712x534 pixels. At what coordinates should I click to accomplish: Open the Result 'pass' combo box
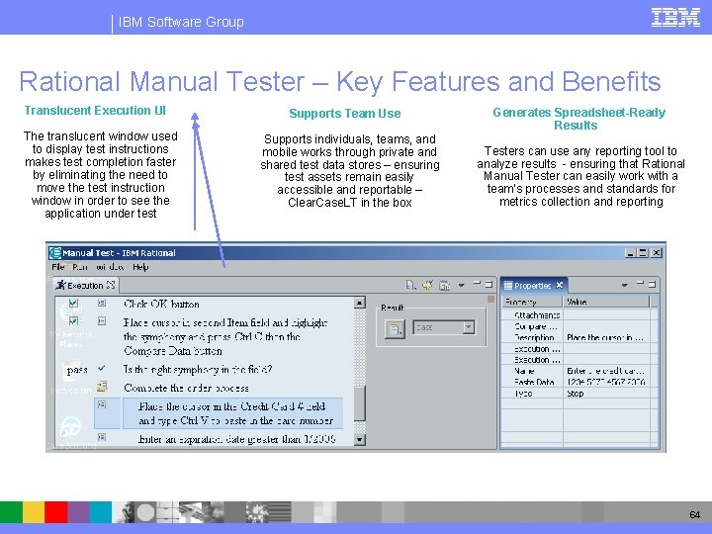point(444,327)
